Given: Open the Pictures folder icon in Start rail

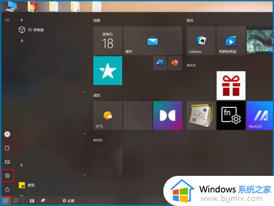Looking at the screenshot, I should [7, 162].
